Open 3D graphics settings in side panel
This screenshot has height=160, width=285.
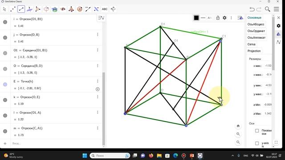point(278,34)
